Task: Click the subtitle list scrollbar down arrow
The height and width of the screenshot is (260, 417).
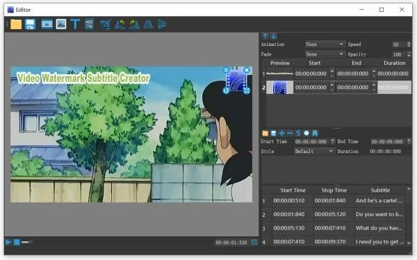Action: 409,243
